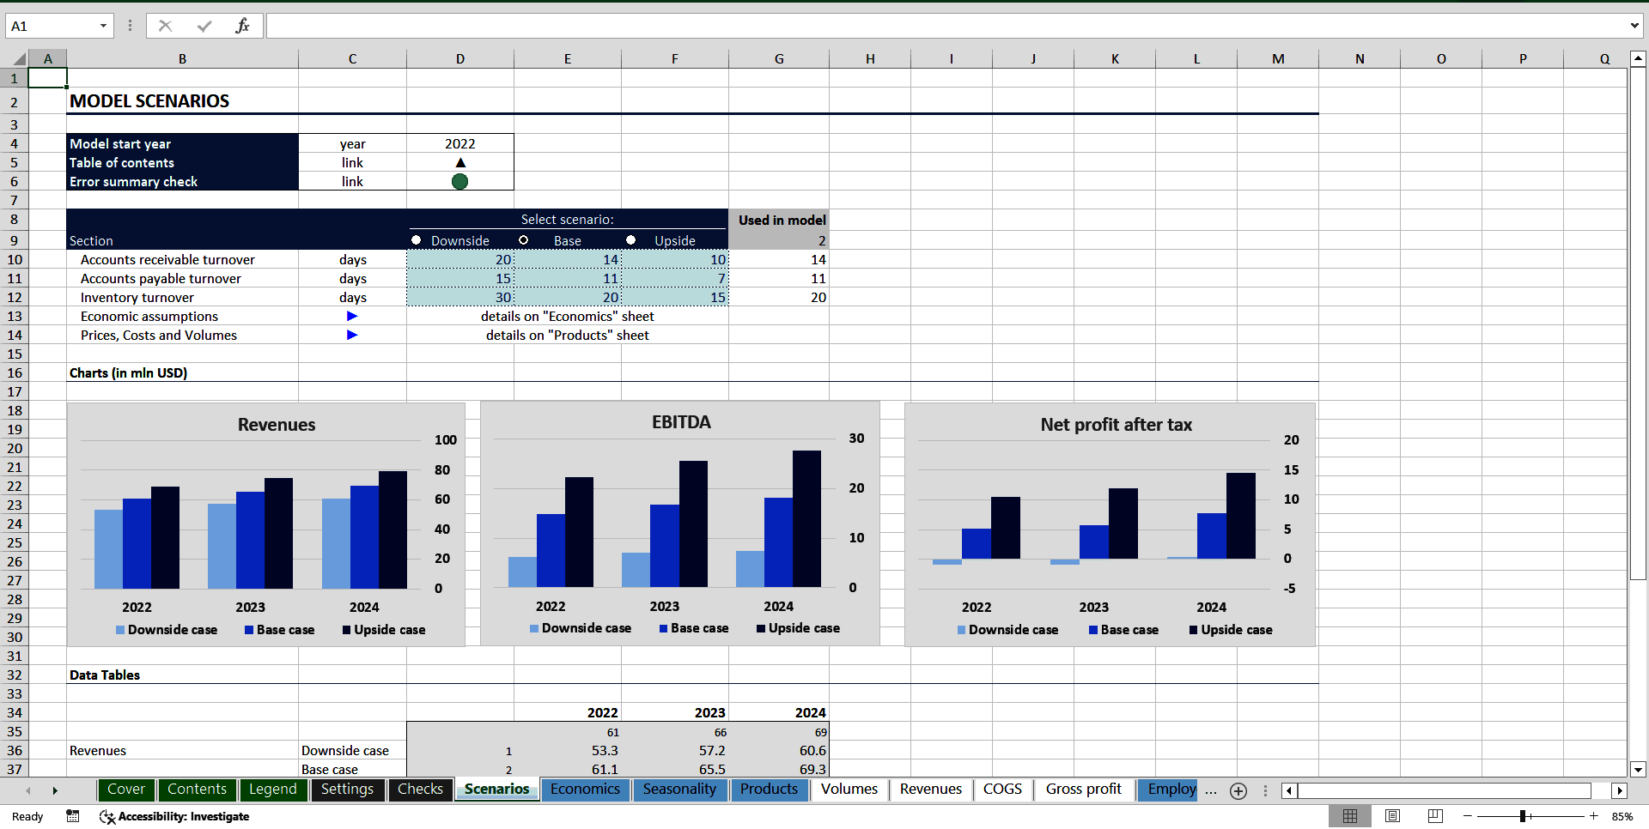Click the Base case legend in Revenues chart

tap(279, 630)
